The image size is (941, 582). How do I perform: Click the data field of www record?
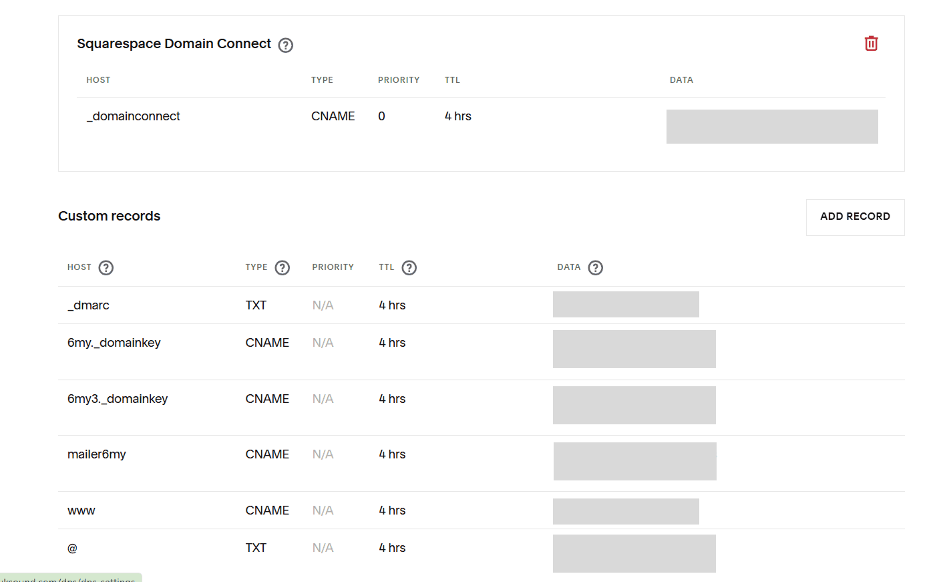626,511
